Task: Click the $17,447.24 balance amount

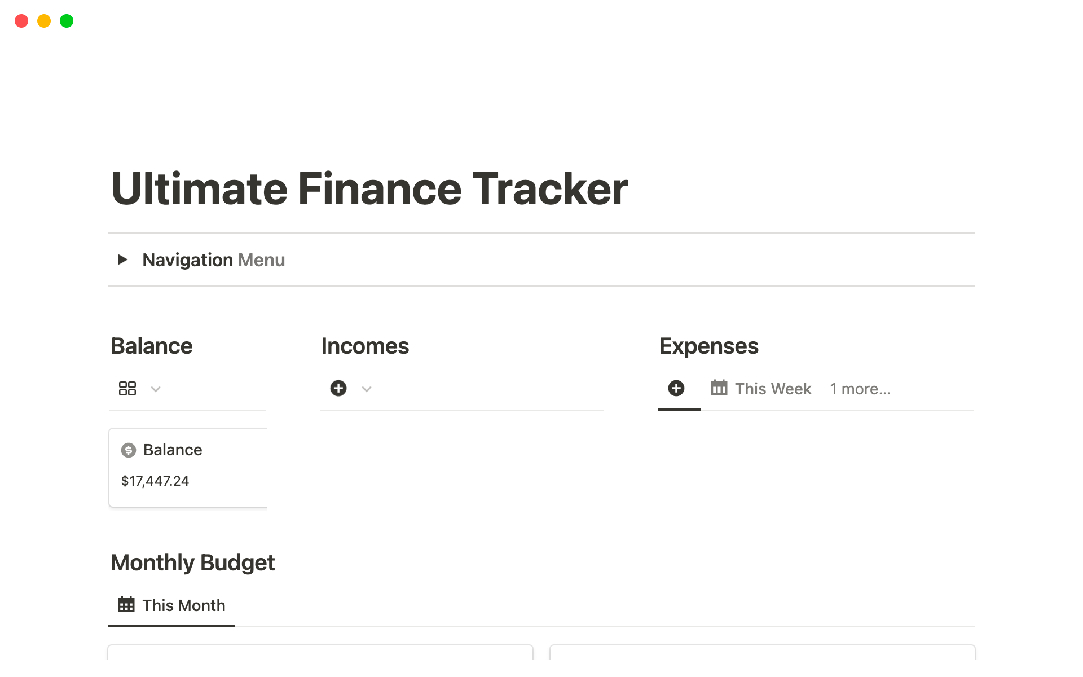Action: pyautogui.click(x=155, y=481)
